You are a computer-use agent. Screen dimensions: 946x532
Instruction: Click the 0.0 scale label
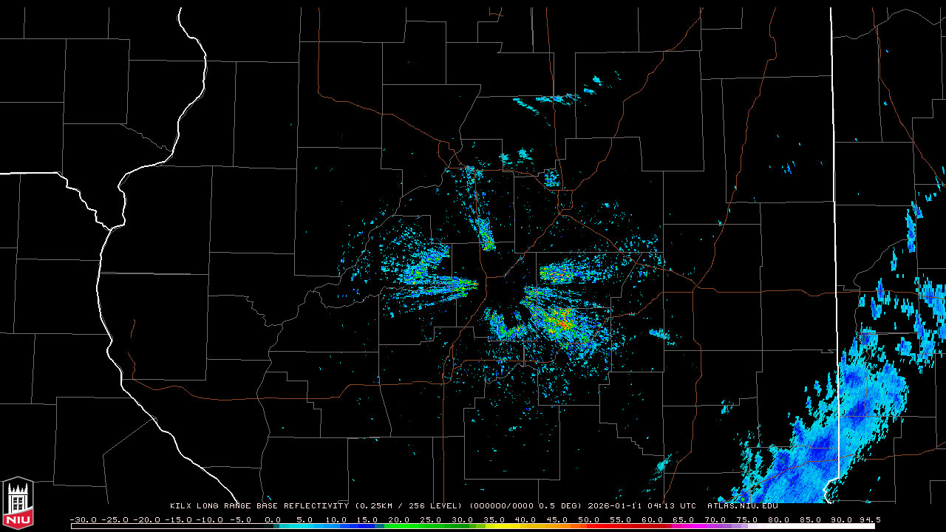click(273, 520)
